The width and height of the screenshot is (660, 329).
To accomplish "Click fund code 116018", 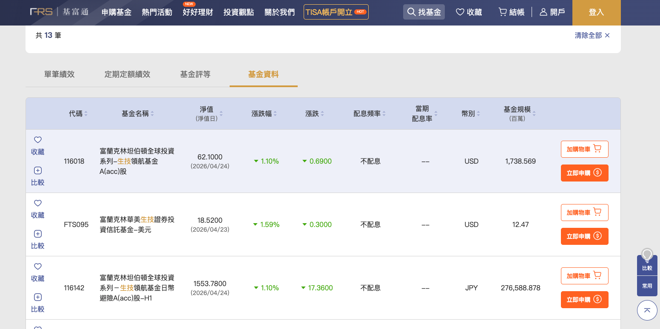I will [74, 162].
